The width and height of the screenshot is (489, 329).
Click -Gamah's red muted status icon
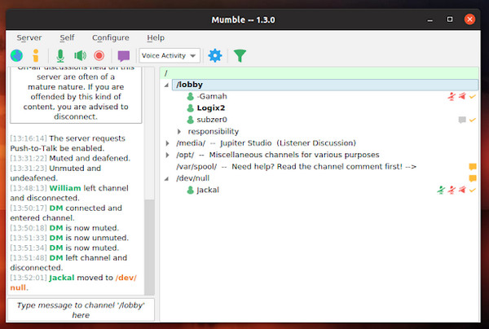[452, 97]
